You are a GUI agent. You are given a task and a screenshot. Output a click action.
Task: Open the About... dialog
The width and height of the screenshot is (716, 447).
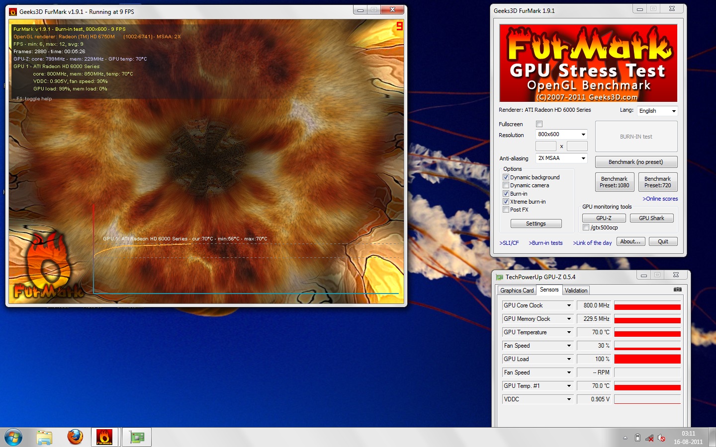click(x=631, y=241)
